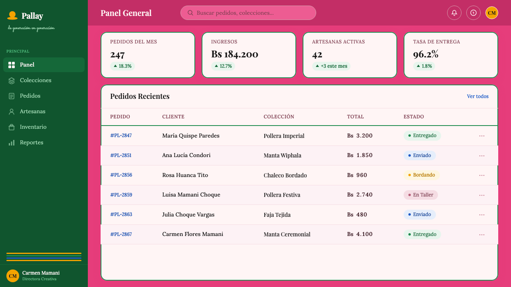Click the Ingresos stat card
Viewport: 511px width, 287px height.
249,55
